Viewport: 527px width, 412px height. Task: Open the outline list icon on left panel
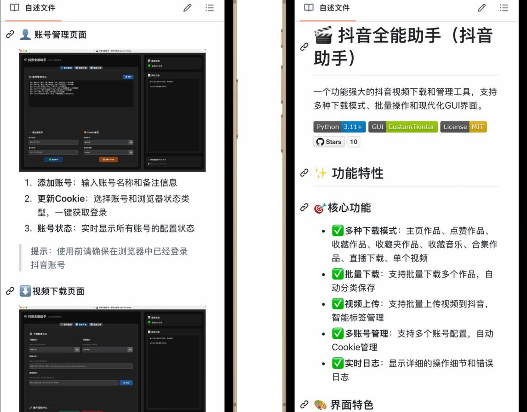(210, 8)
